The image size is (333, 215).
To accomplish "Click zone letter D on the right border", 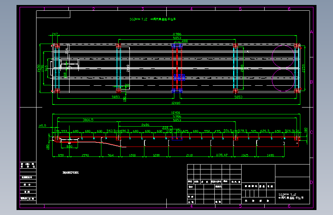I will tap(311, 182).
